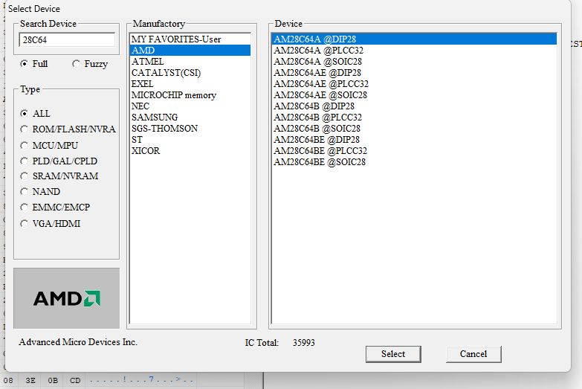Select the Fuzzy search radio button
Image resolution: width=582 pixels, height=389 pixels.
pos(76,64)
